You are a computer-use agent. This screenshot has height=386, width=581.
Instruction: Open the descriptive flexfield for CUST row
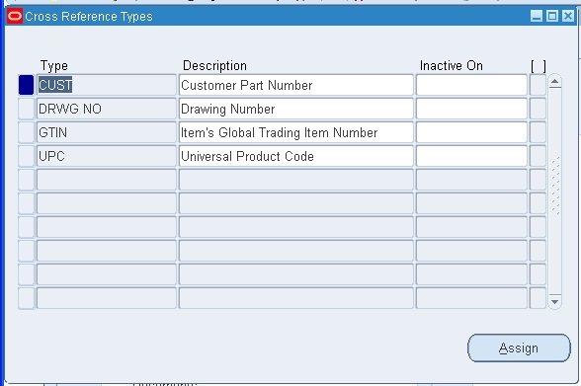538,85
